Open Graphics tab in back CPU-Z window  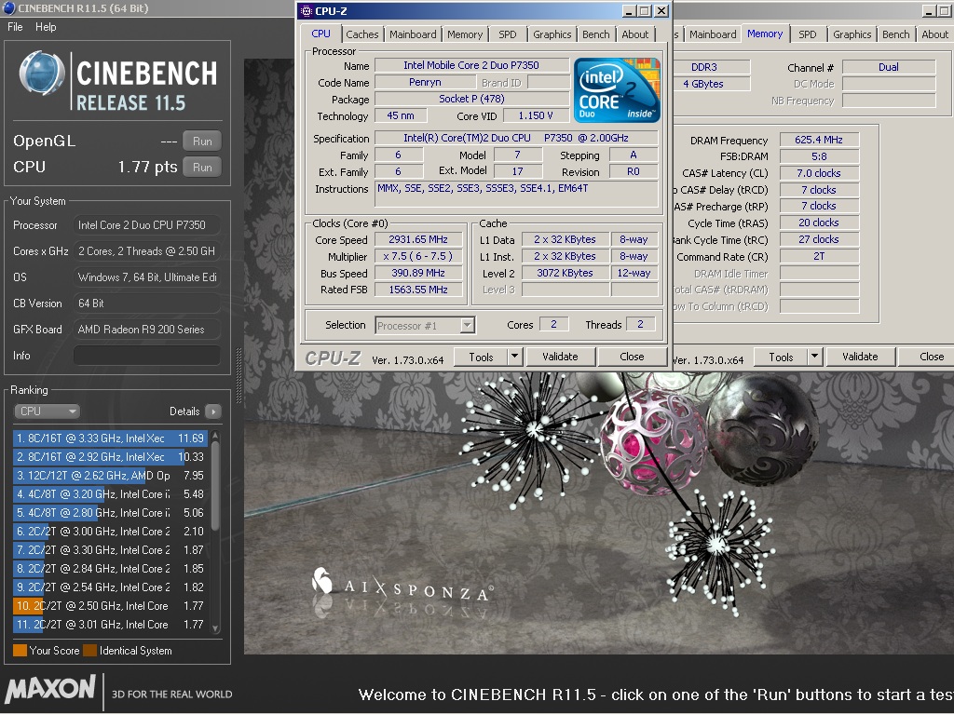point(852,34)
